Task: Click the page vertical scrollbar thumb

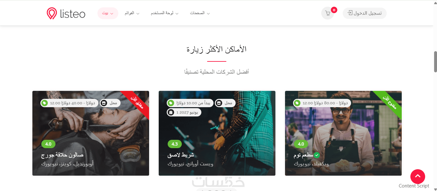Action: [435, 61]
